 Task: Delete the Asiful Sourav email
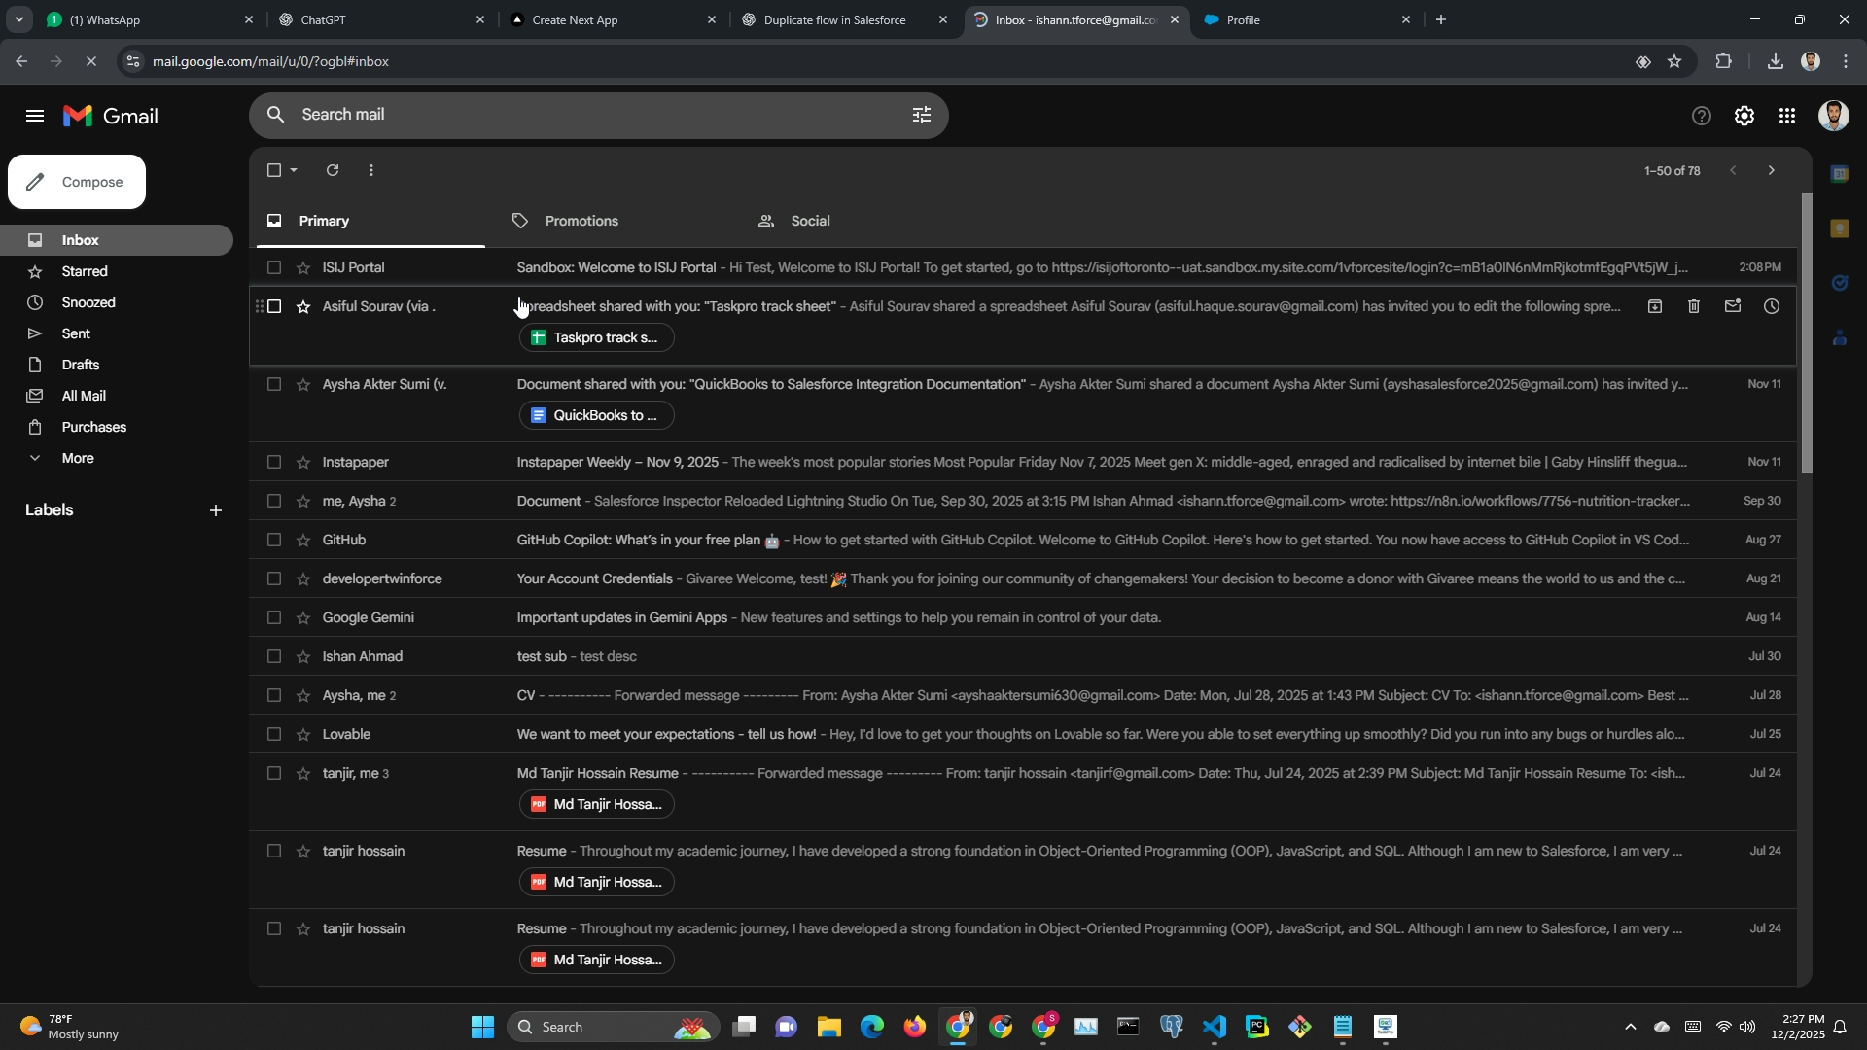tap(1694, 307)
